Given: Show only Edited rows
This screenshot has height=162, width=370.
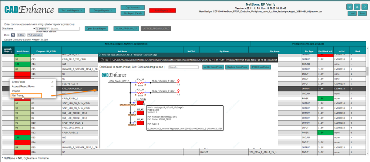Looking at the screenshot, I should tap(21, 35).
